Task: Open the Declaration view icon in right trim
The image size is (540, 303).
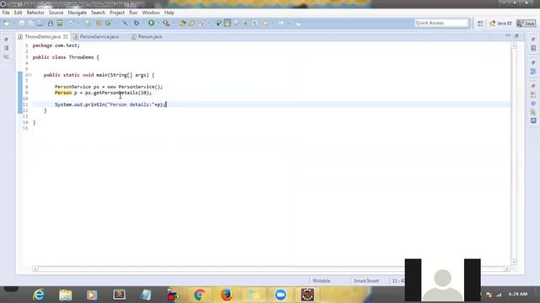Action: click(533, 112)
